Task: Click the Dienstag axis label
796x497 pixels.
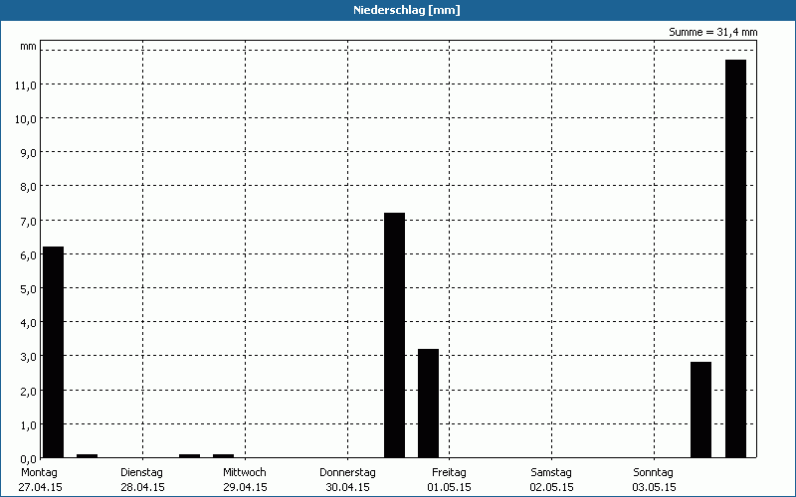Action: click(x=141, y=472)
